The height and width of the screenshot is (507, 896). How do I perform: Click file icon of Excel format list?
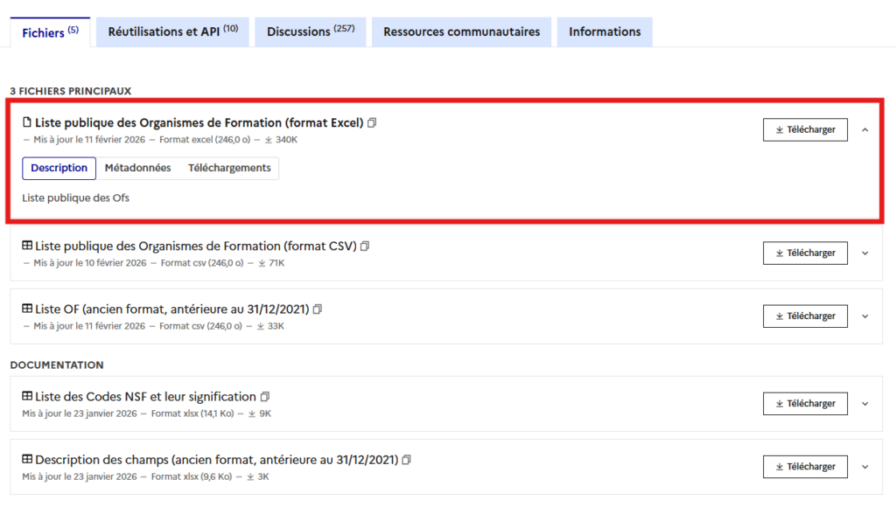pos(27,123)
